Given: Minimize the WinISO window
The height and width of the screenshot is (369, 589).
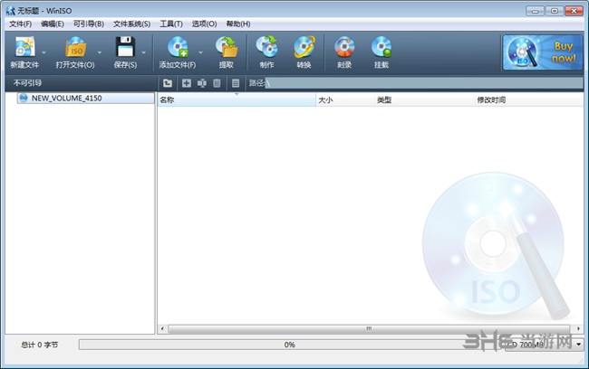Looking at the screenshot, I should click(x=535, y=11).
